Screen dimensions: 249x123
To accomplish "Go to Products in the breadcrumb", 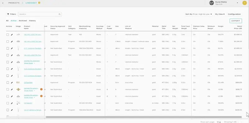I will point(14,3).
